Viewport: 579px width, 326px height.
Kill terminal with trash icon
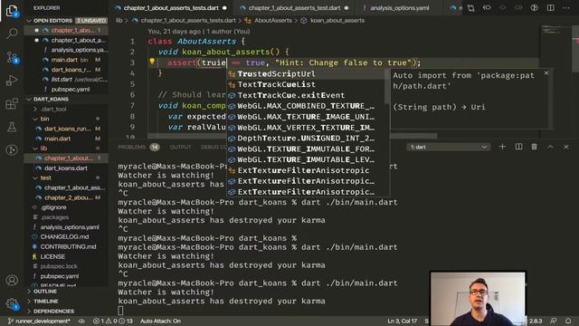pyautogui.click(x=534, y=147)
